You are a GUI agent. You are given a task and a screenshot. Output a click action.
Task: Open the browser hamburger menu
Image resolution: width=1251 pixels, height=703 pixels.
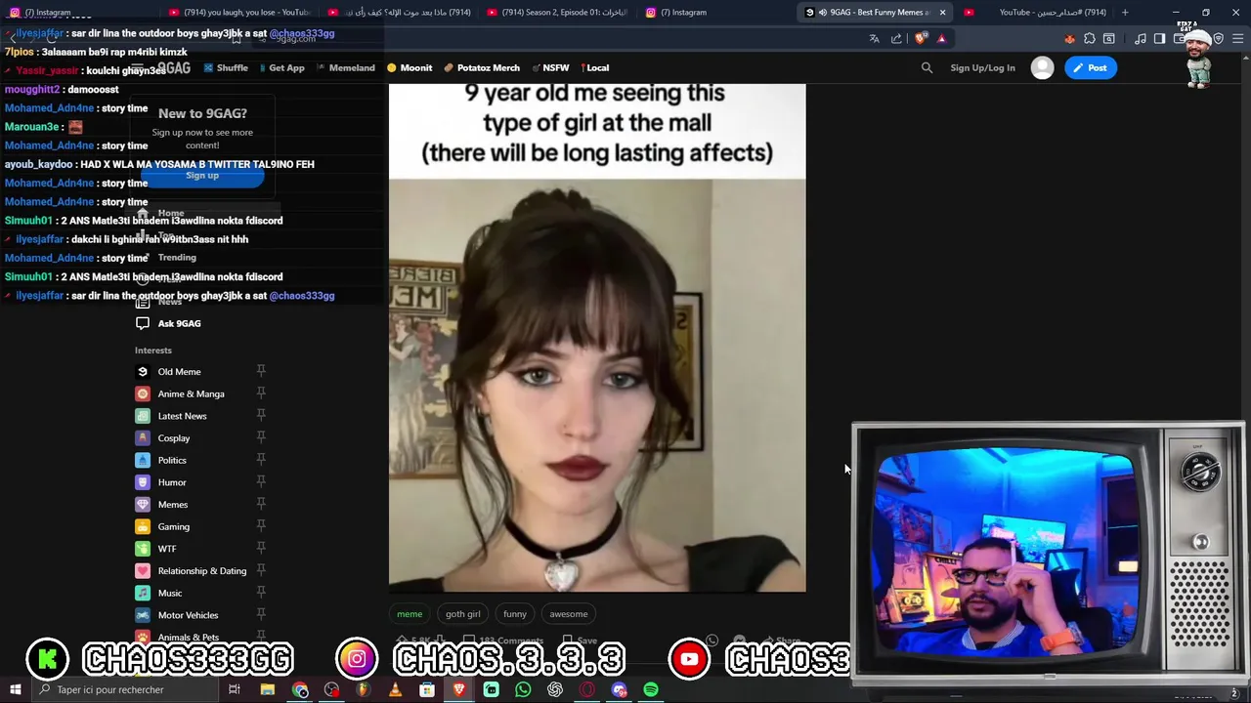[x=1238, y=38]
